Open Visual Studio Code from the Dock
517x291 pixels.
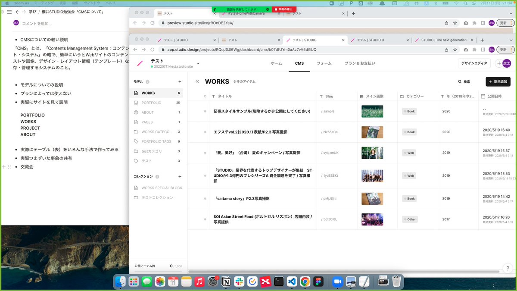292,282
